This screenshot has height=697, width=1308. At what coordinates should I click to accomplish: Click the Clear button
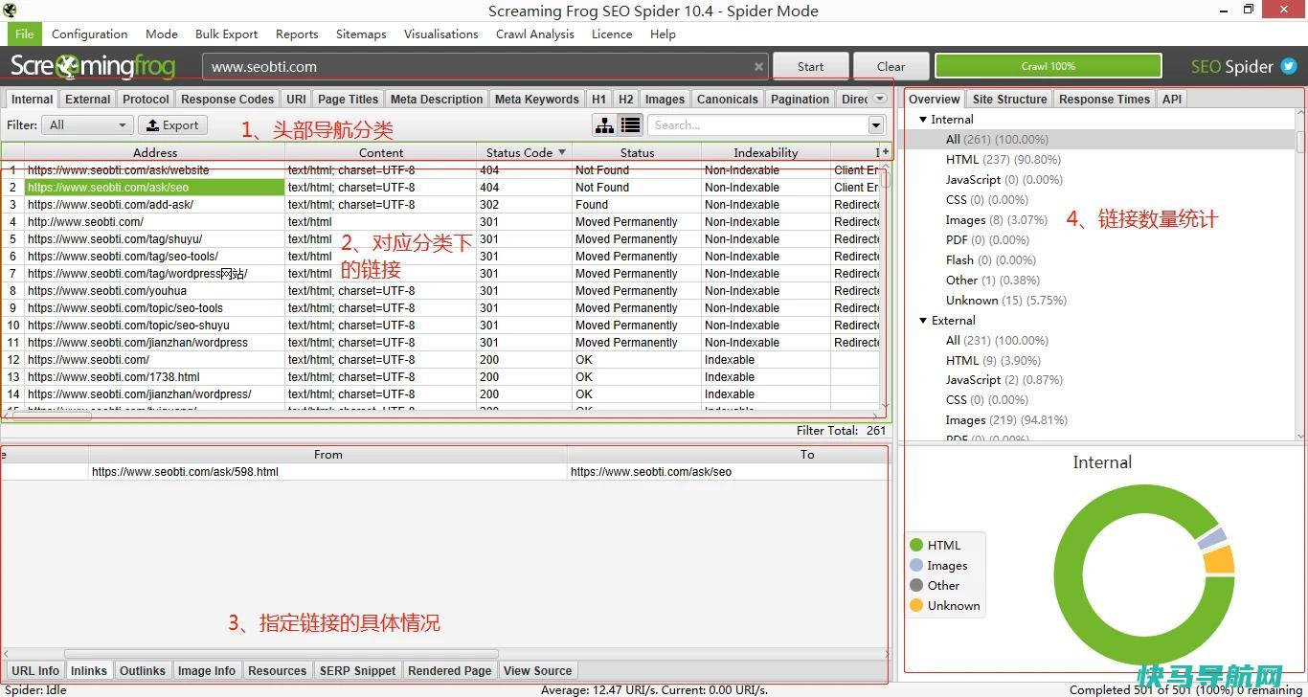coord(891,66)
